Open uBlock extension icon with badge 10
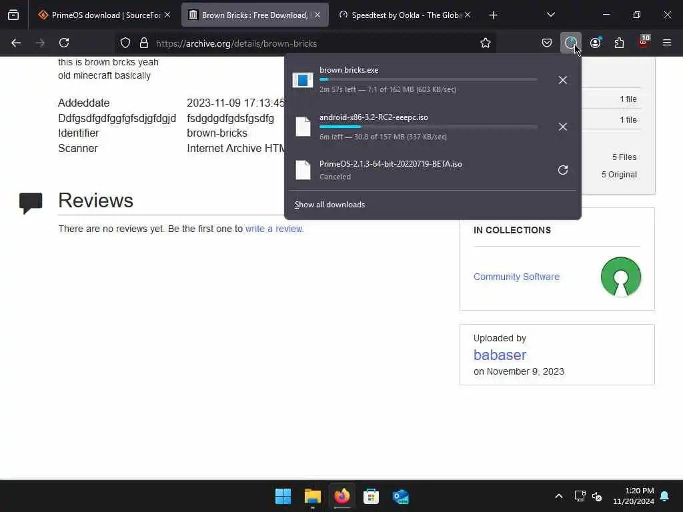Viewport: 683px width, 512px height. pyautogui.click(x=644, y=42)
